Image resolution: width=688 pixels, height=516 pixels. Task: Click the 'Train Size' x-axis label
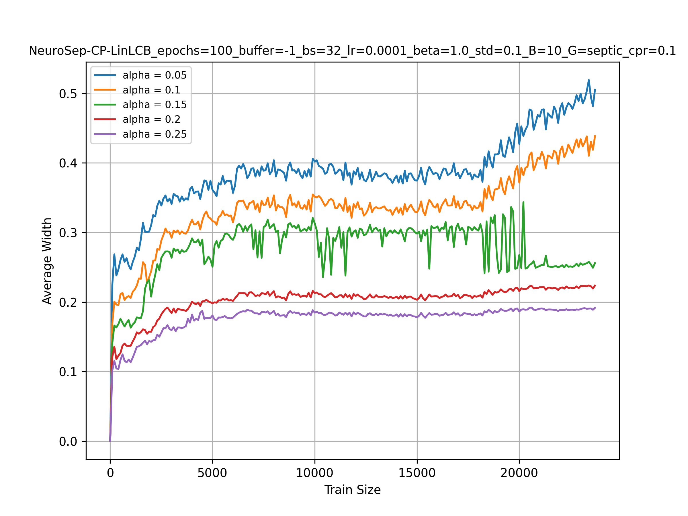[x=352, y=490]
